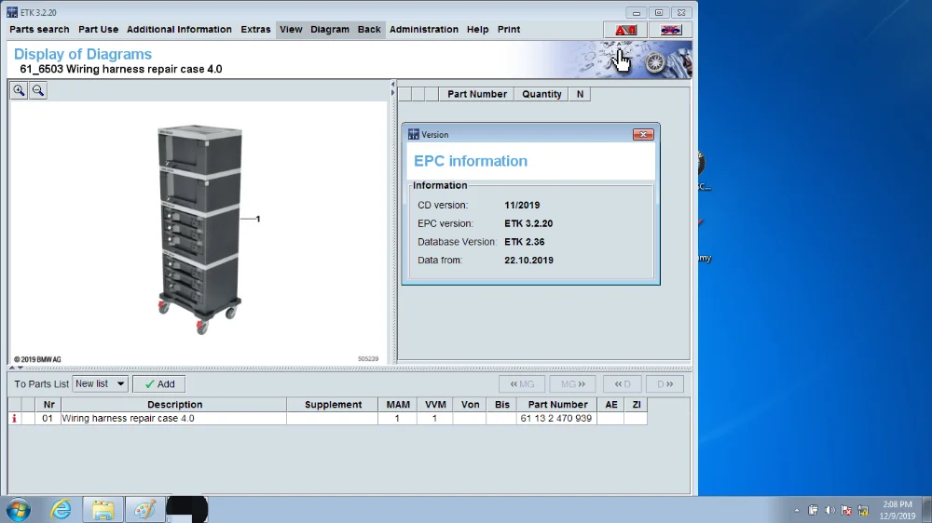The width and height of the screenshot is (932, 523).
Task: Click the Supplement column header
Action: pyautogui.click(x=333, y=404)
